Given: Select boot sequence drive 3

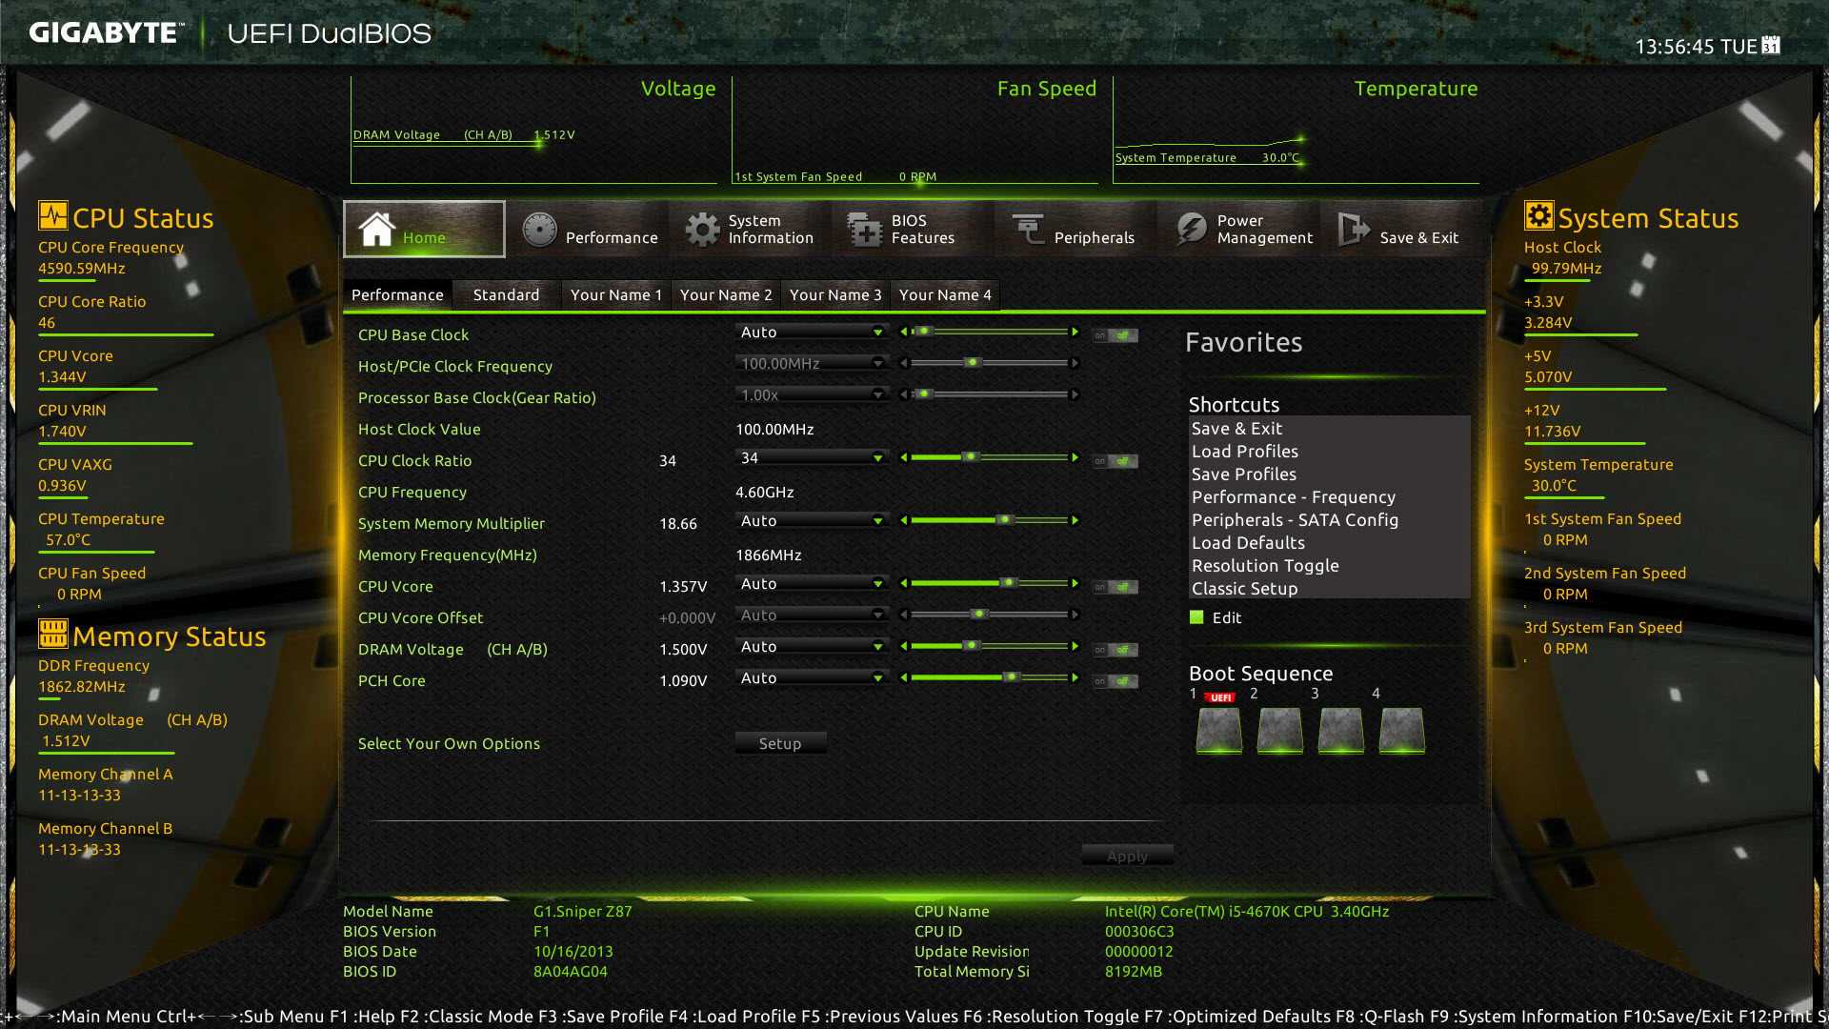Looking at the screenshot, I should (x=1341, y=730).
